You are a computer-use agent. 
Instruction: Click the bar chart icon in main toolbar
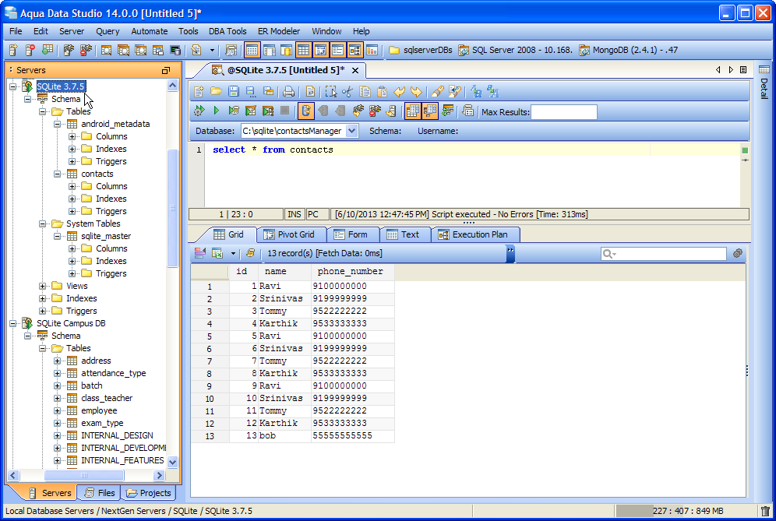pyautogui.click(x=372, y=50)
